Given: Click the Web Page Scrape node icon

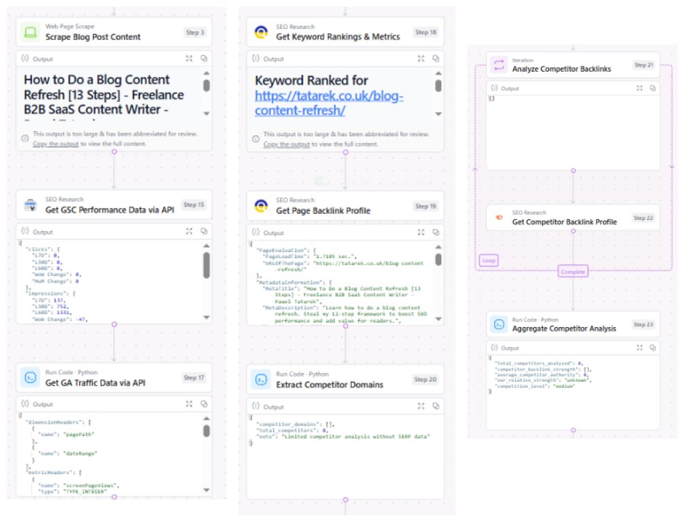Looking at the screenshot, I should [30, 32].
